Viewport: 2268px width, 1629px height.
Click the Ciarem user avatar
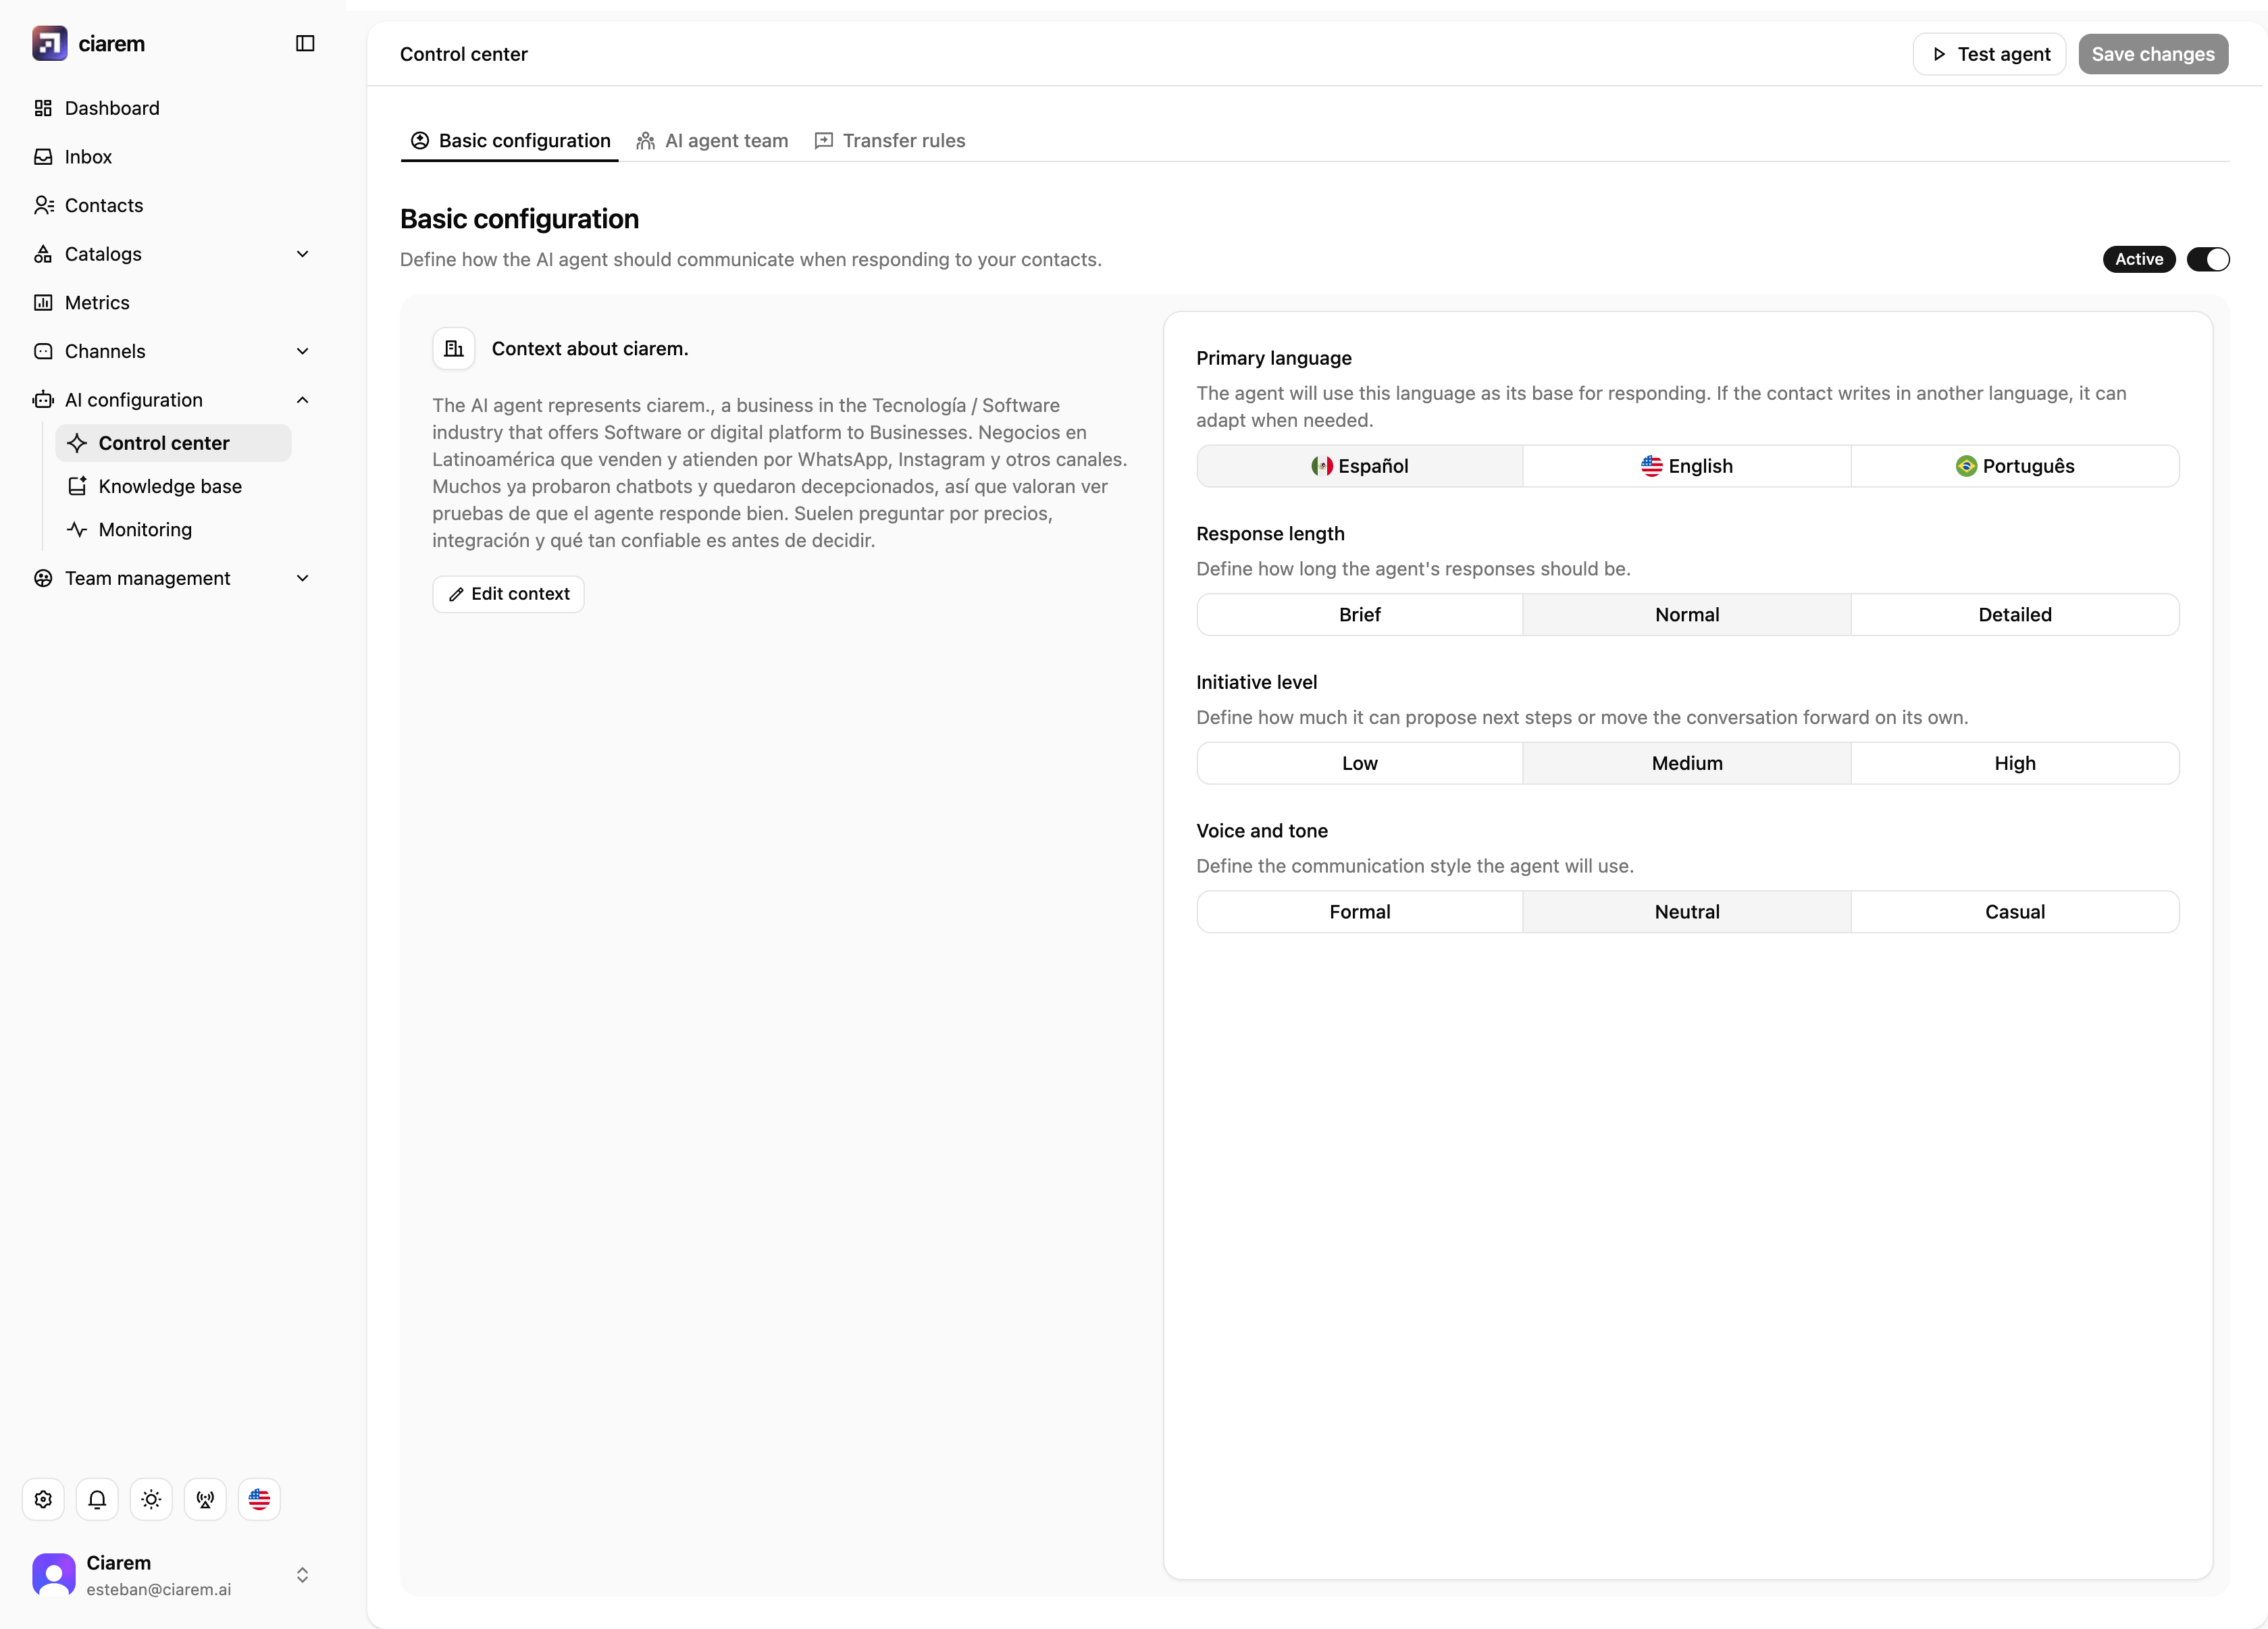coord(54,1575)
